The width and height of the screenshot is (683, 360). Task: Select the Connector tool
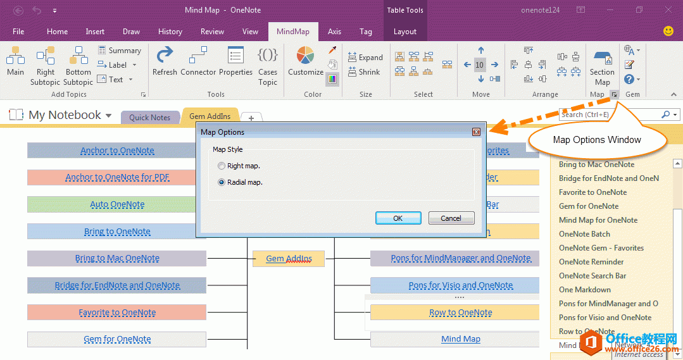coord(198,62)
